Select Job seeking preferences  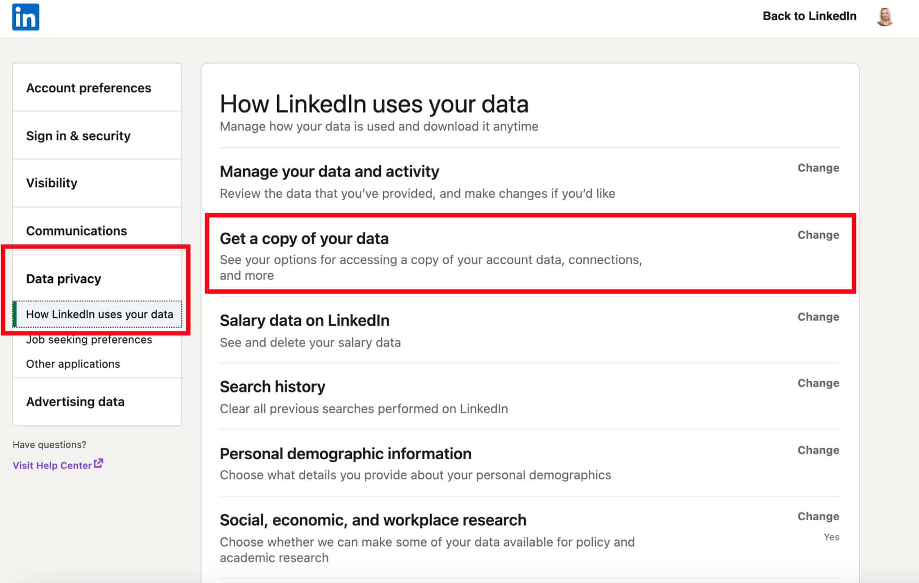[x=89, y=339]
